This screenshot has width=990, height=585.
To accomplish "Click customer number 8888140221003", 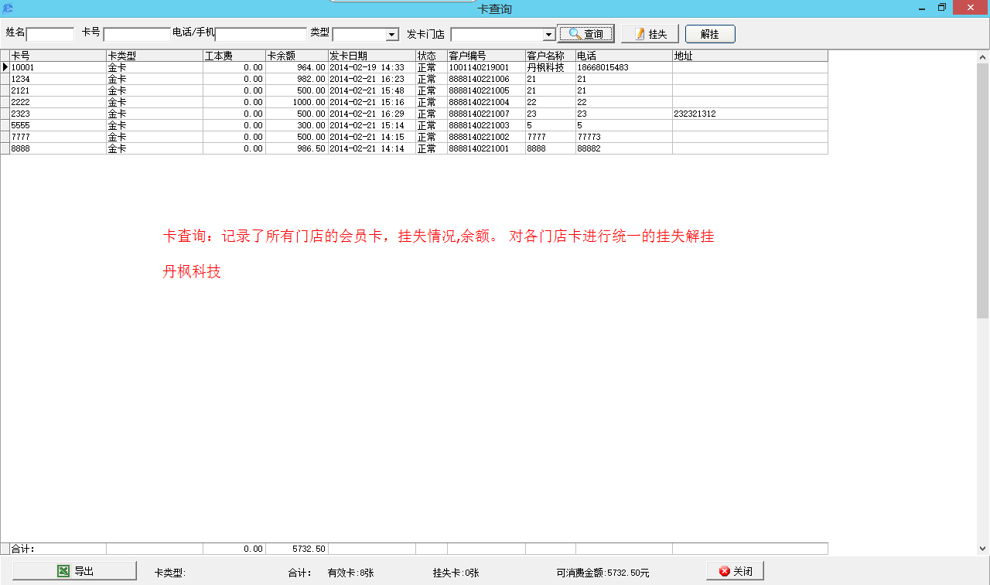I will (486, 125).
